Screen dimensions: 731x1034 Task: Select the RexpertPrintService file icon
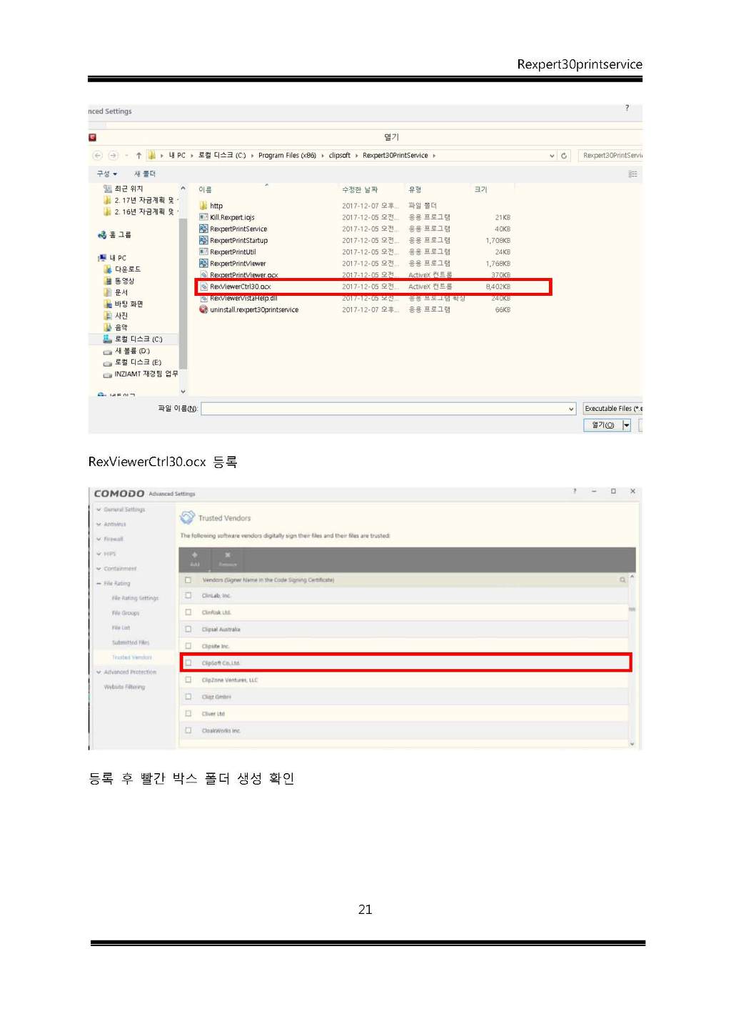coord(203,229)
